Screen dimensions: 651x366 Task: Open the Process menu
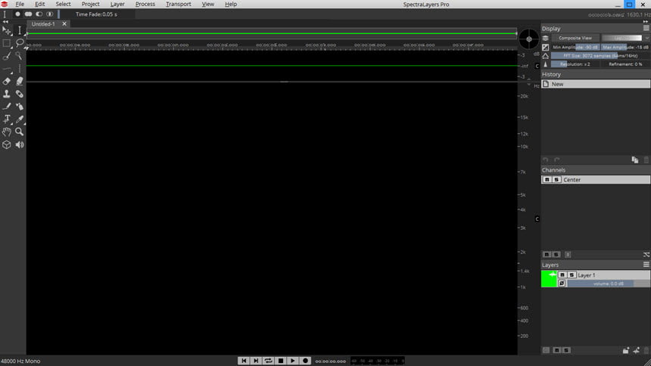[145, 4]
